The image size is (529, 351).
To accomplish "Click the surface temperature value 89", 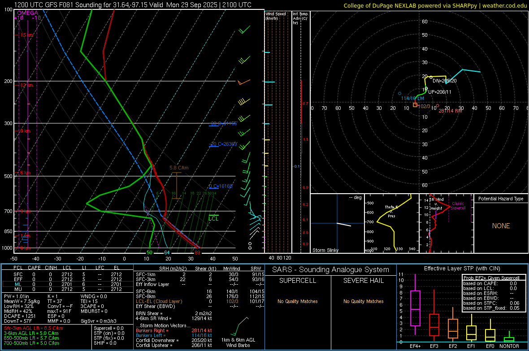I will click(197, 252).
